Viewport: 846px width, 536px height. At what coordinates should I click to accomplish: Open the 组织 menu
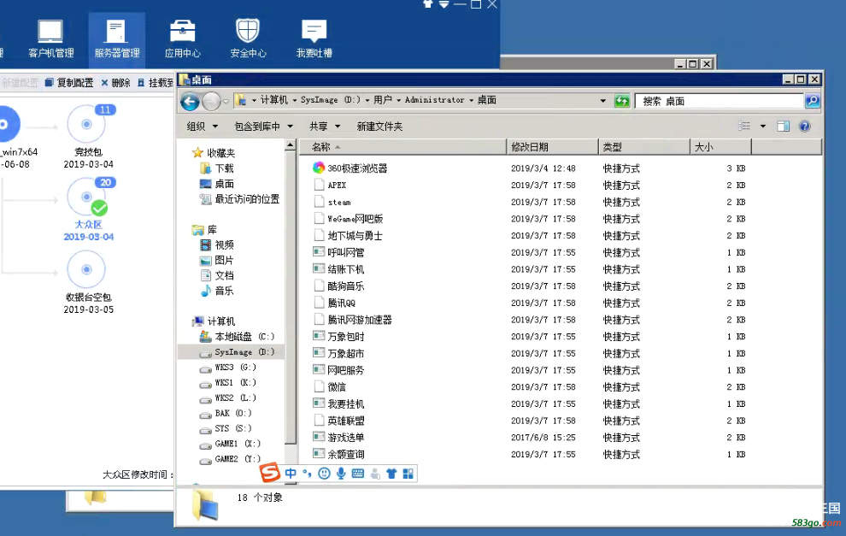coord(203,127)
